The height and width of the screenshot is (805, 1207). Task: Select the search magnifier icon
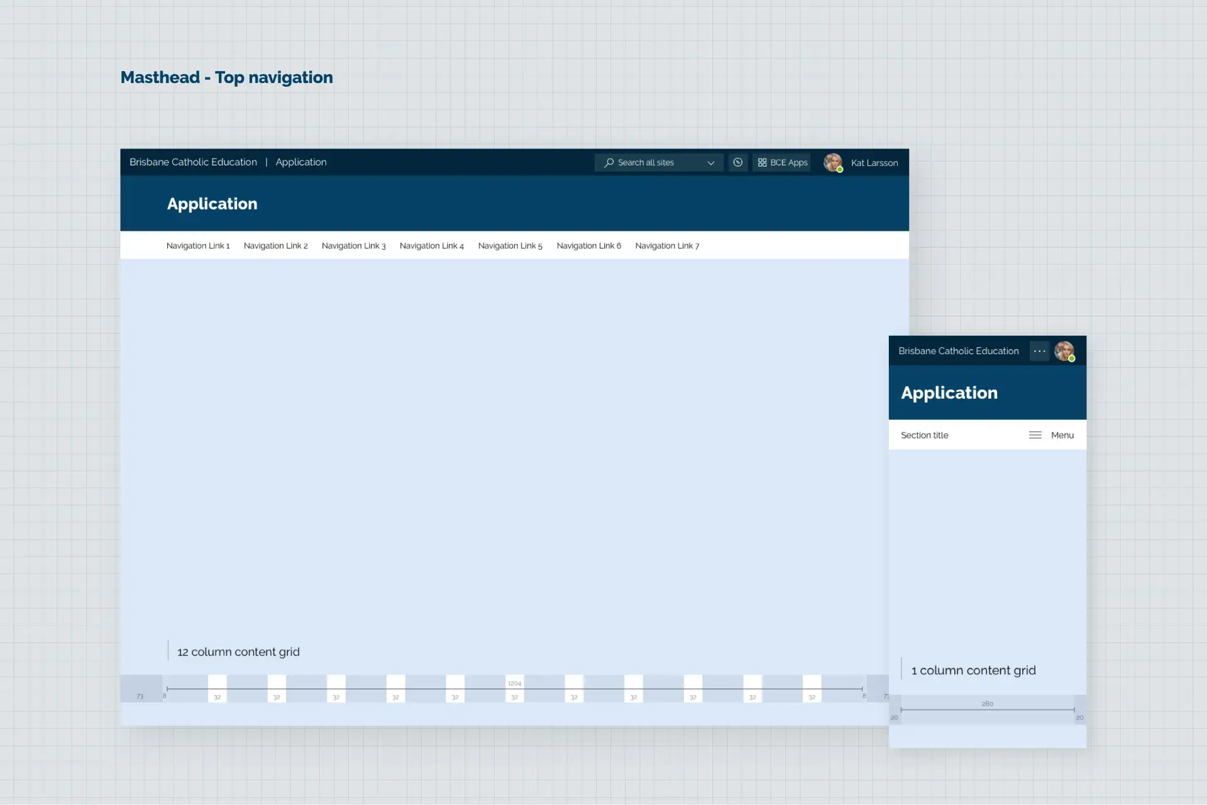608,162
